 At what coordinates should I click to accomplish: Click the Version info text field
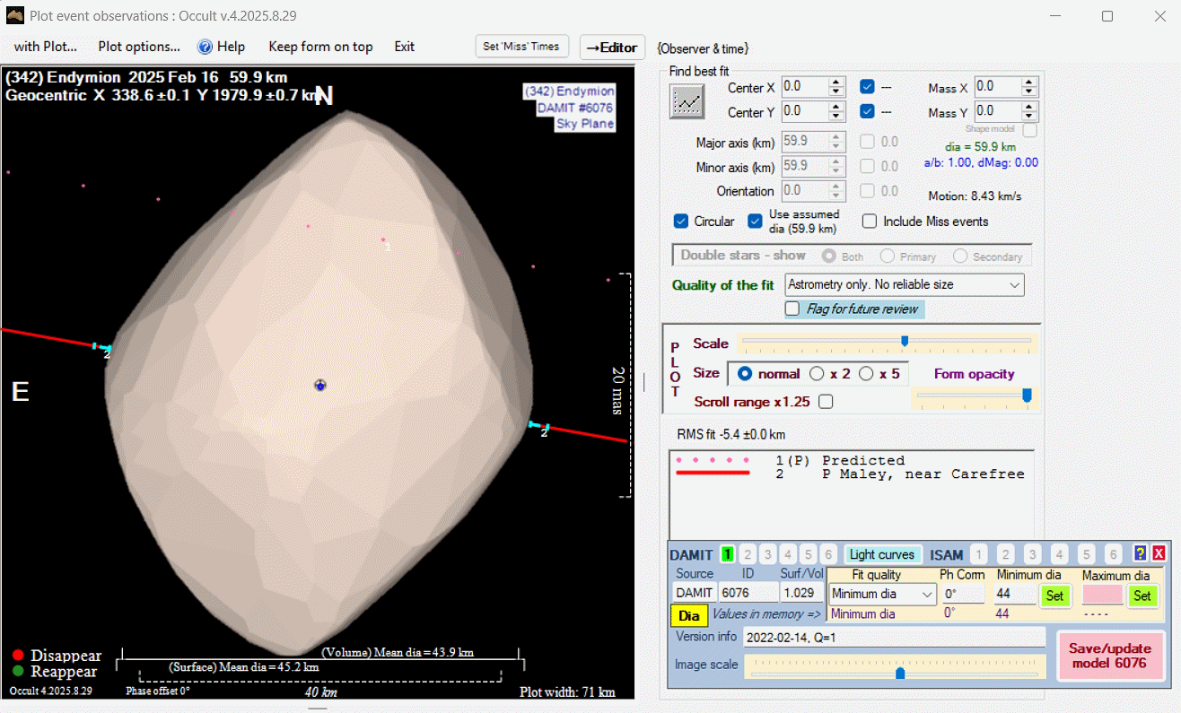(894, 638)
